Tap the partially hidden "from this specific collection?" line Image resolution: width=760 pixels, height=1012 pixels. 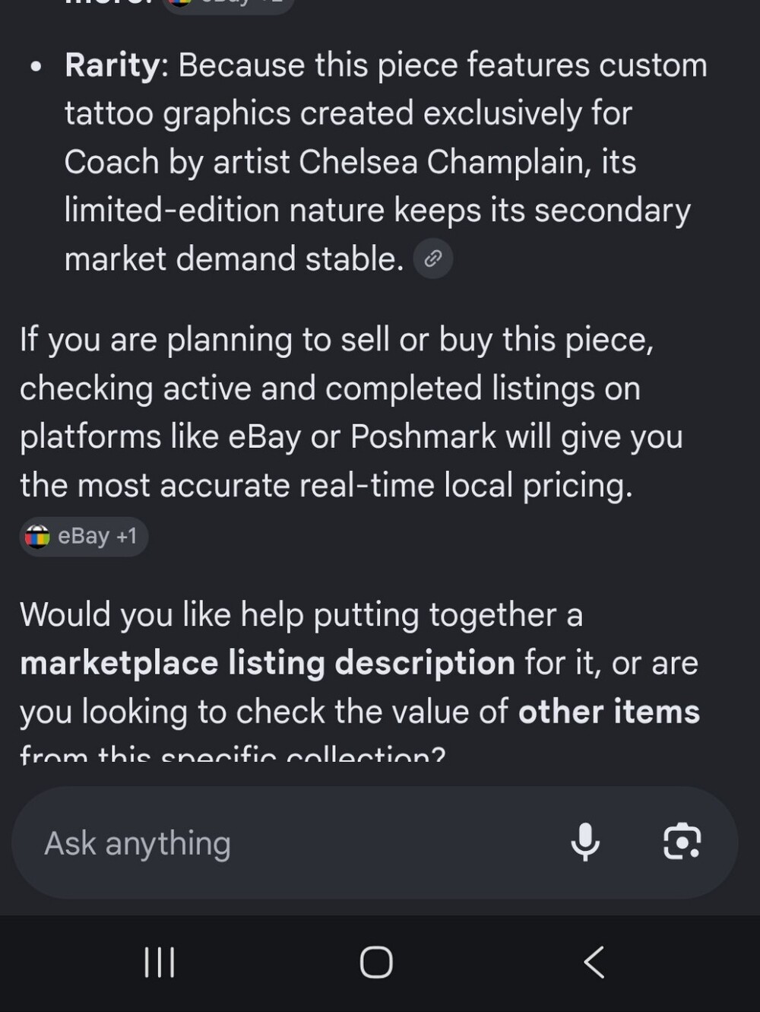coord(233,754)
